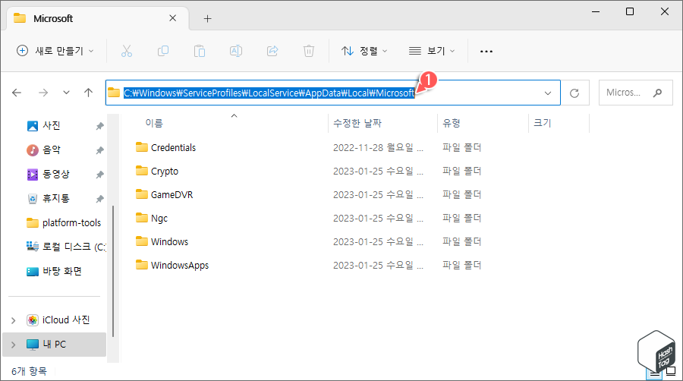This screenshot has width=683, height=381.
Task: Click the pin next to 음악
Action: coord(99,150)
